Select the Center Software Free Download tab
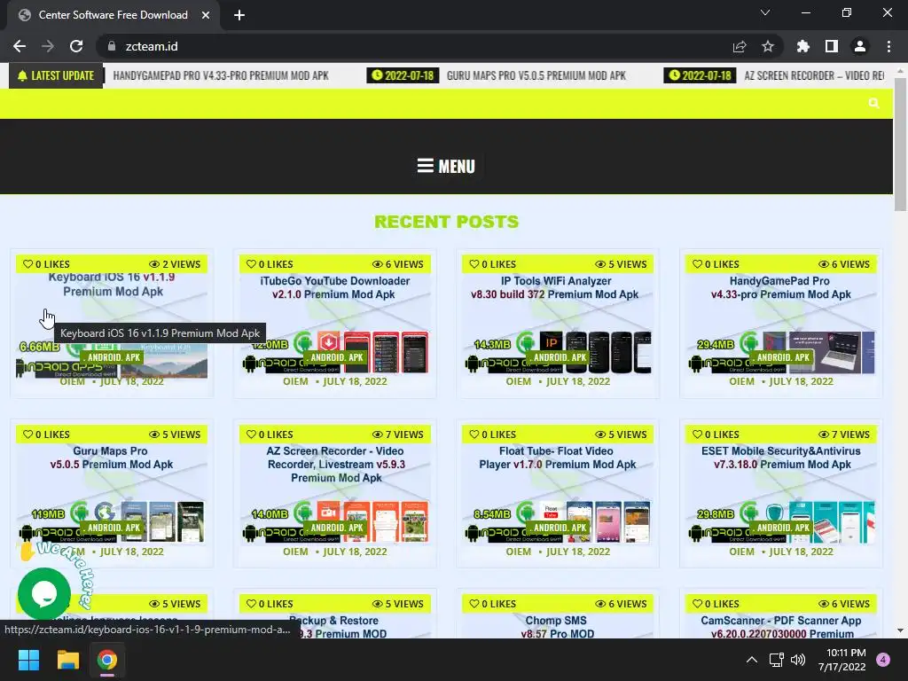Image resolution: width=908 pixels, height=681 pixels. coord(113,15)
